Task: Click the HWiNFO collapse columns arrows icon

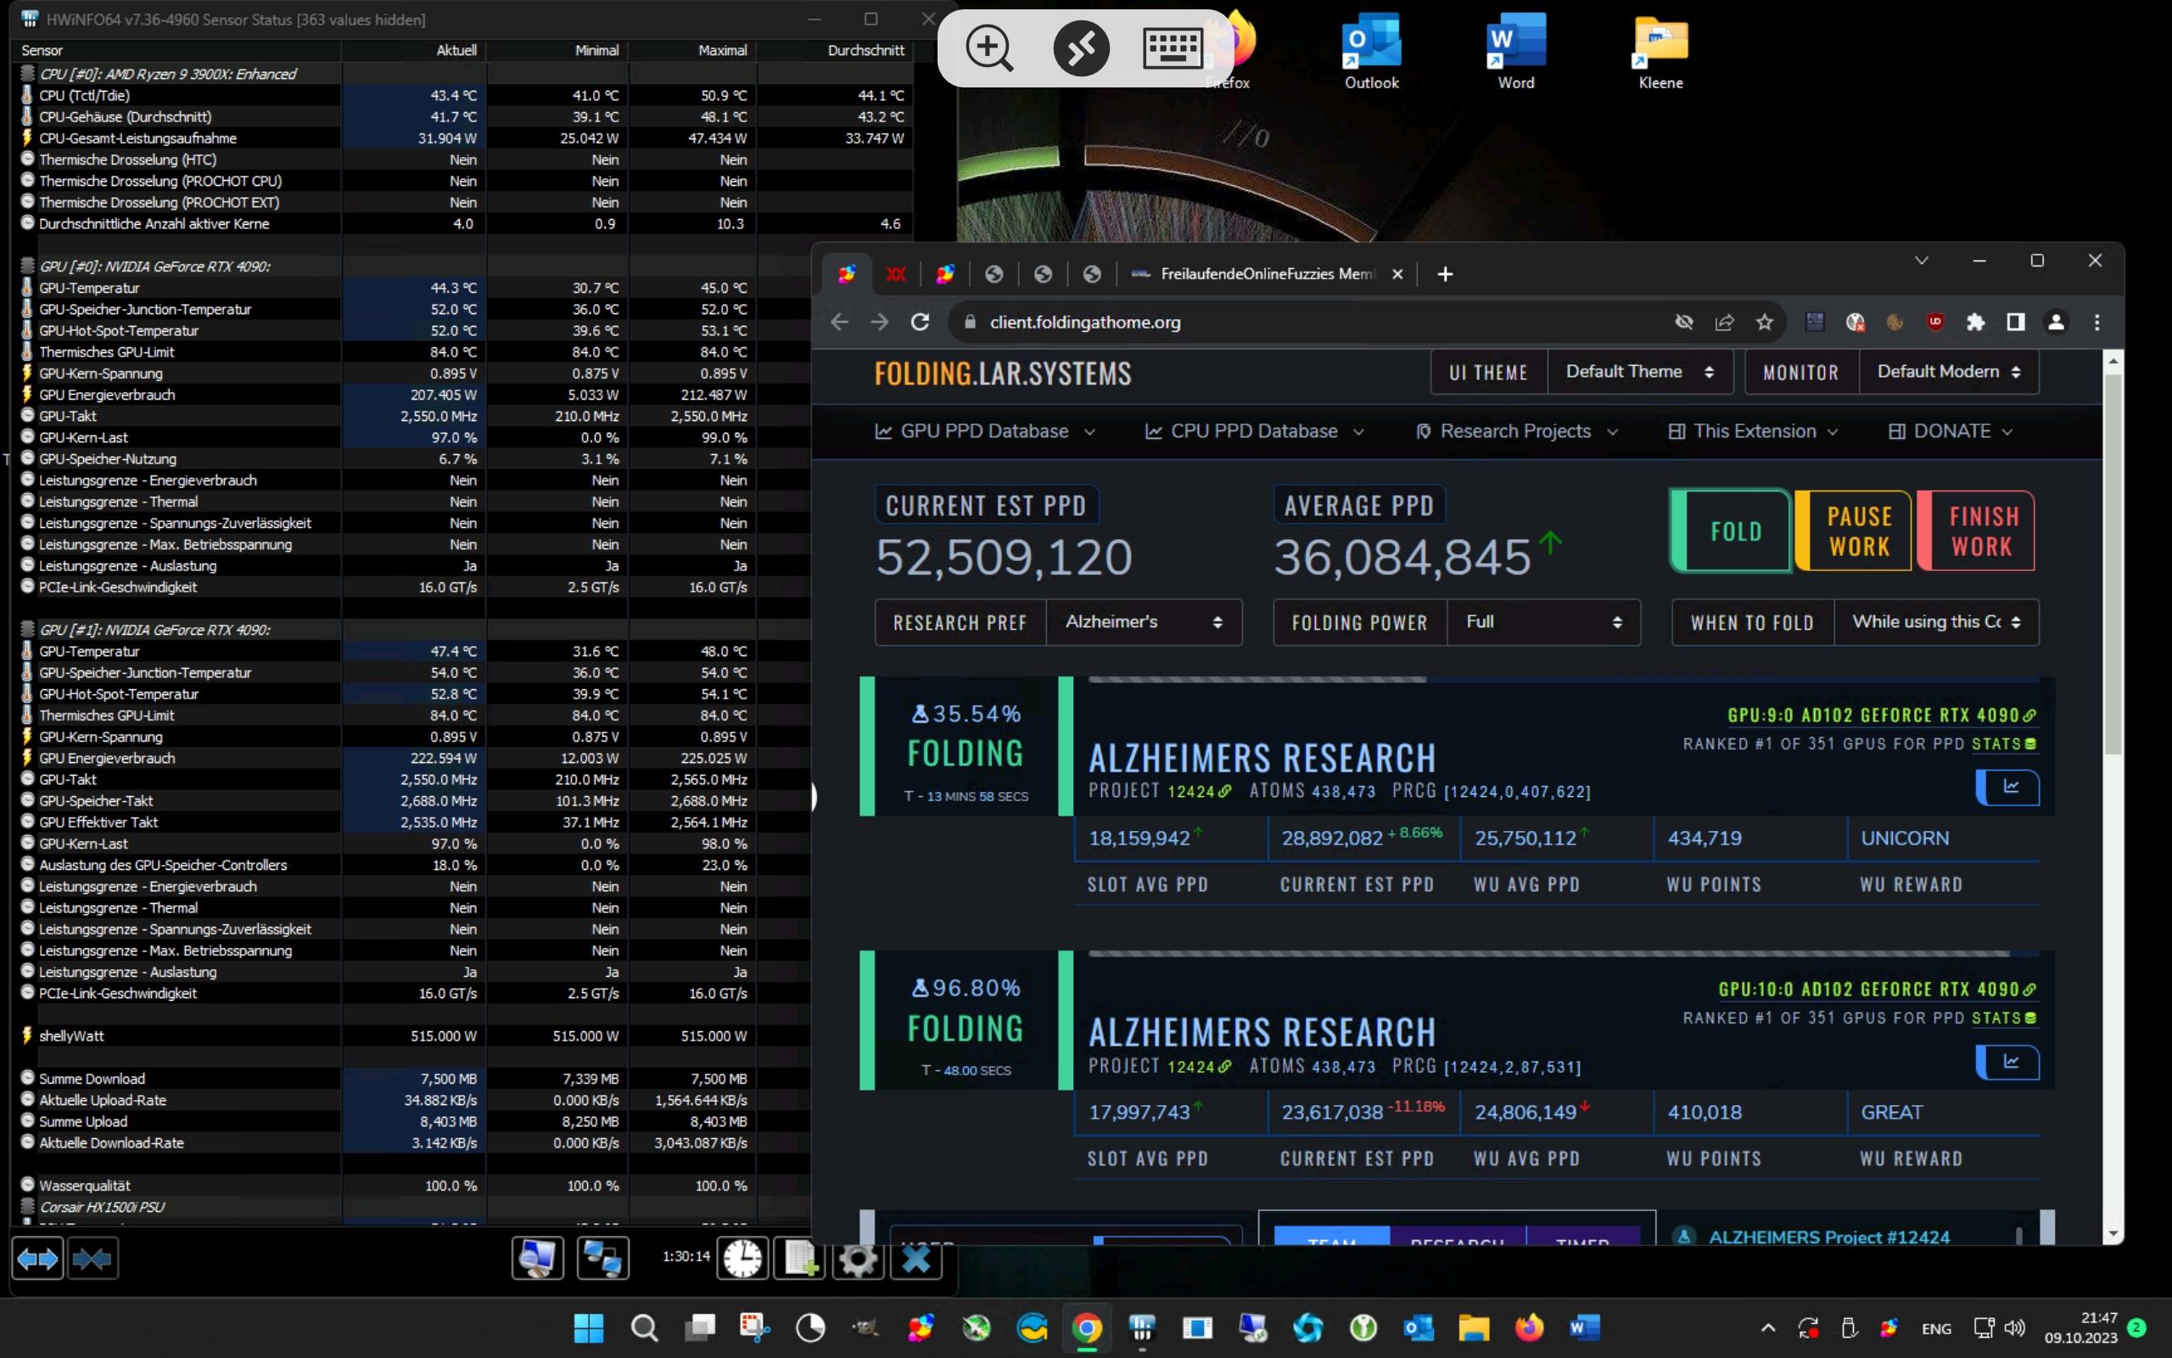Action: [x=92, y=1259]
